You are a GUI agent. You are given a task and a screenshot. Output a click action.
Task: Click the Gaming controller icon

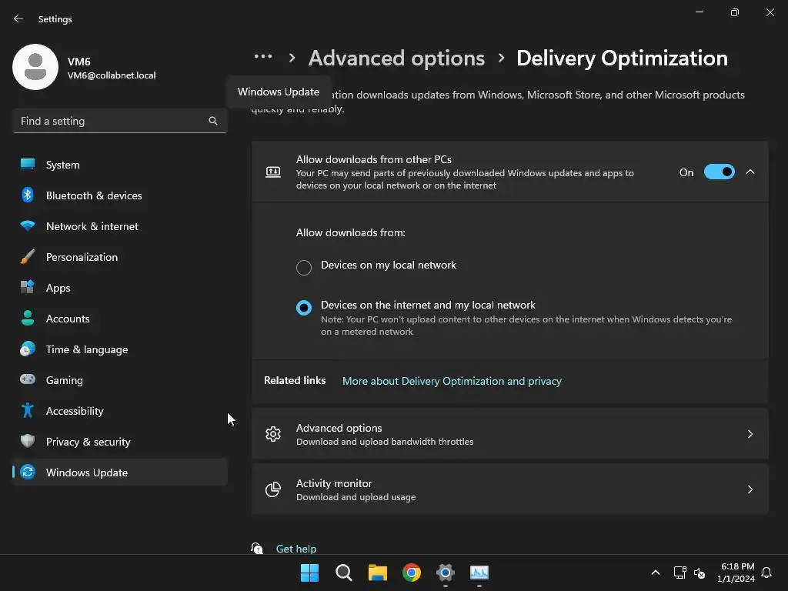(28, 379)
